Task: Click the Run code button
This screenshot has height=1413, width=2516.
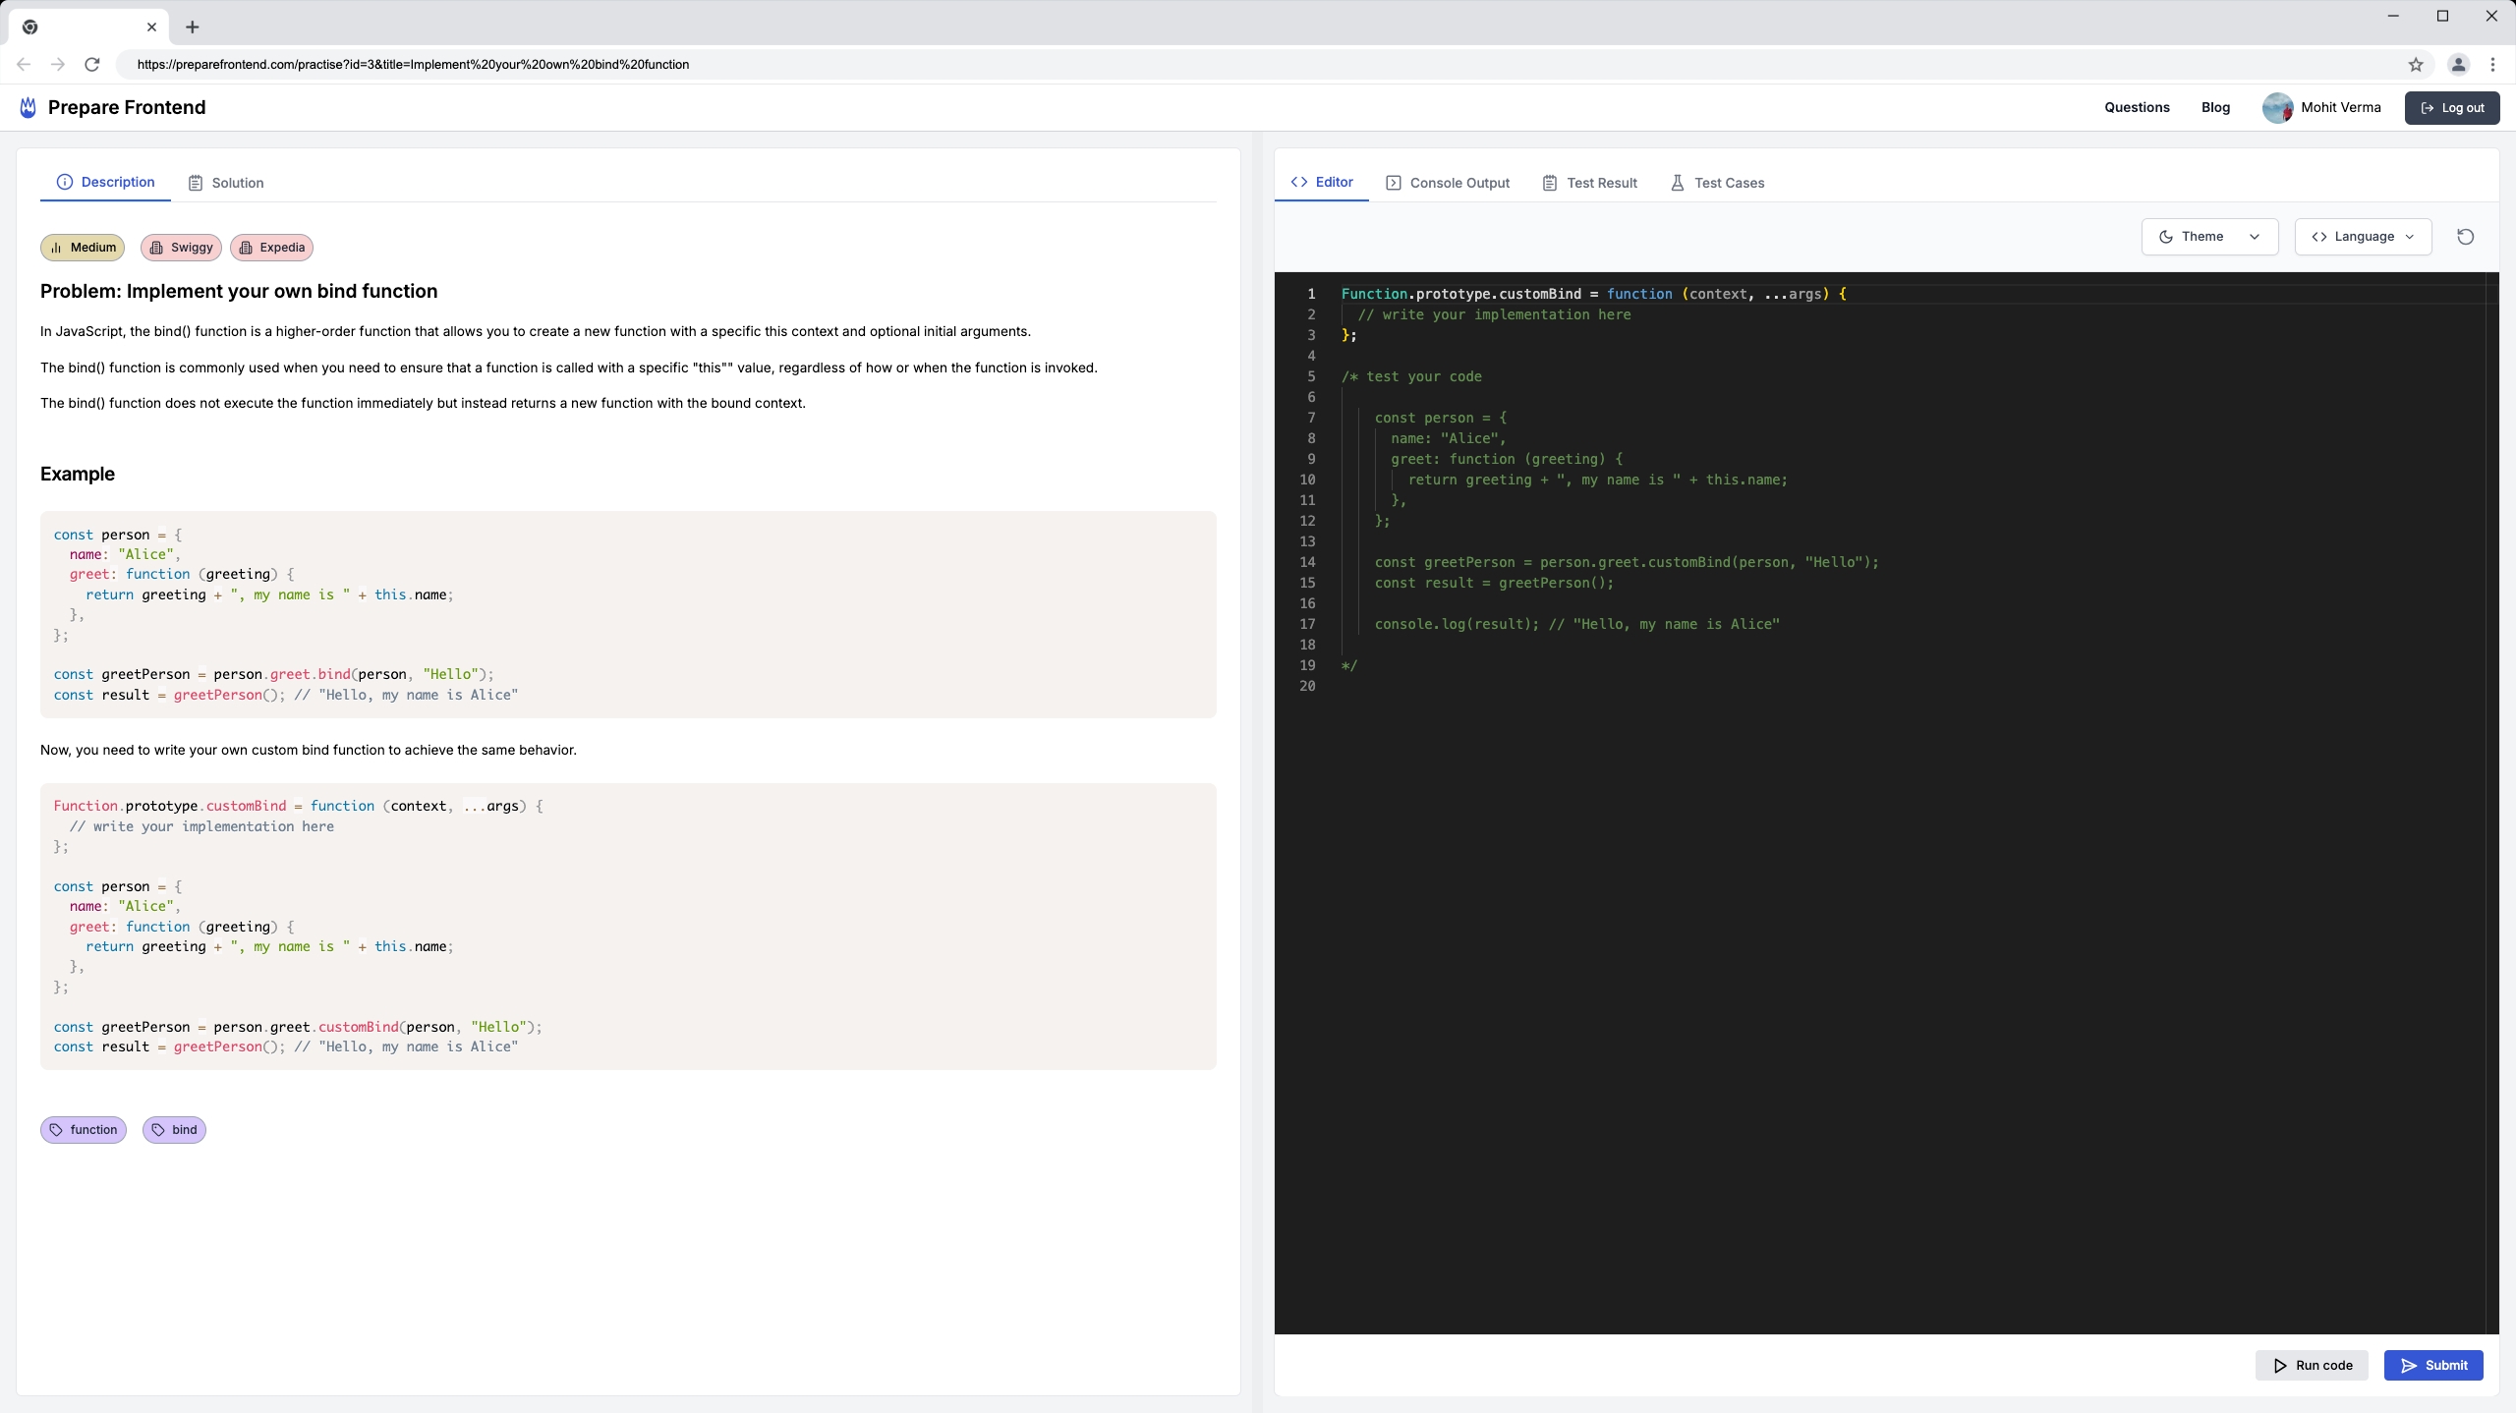Action: (x=2314, y=1365)
